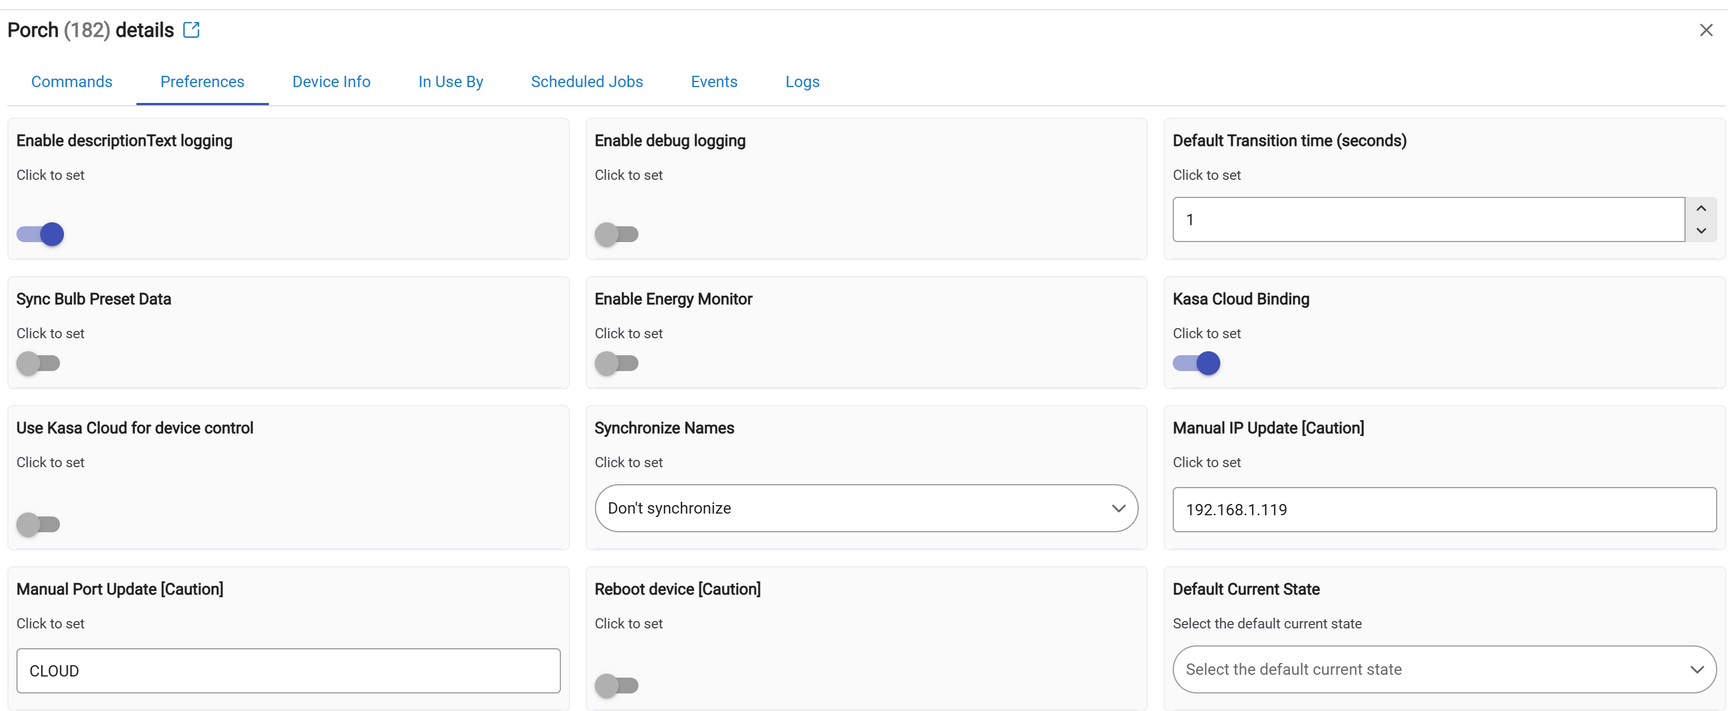
Task: Click the Enable descriptionText logging heading
Action: click(x=124, y=141)
